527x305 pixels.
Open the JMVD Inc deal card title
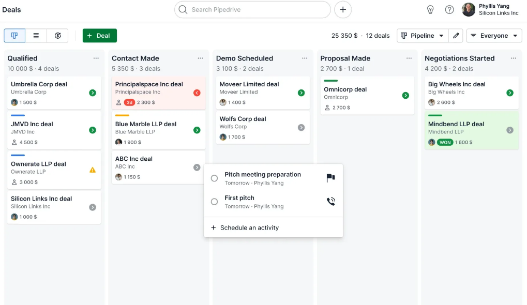(32, 124)
